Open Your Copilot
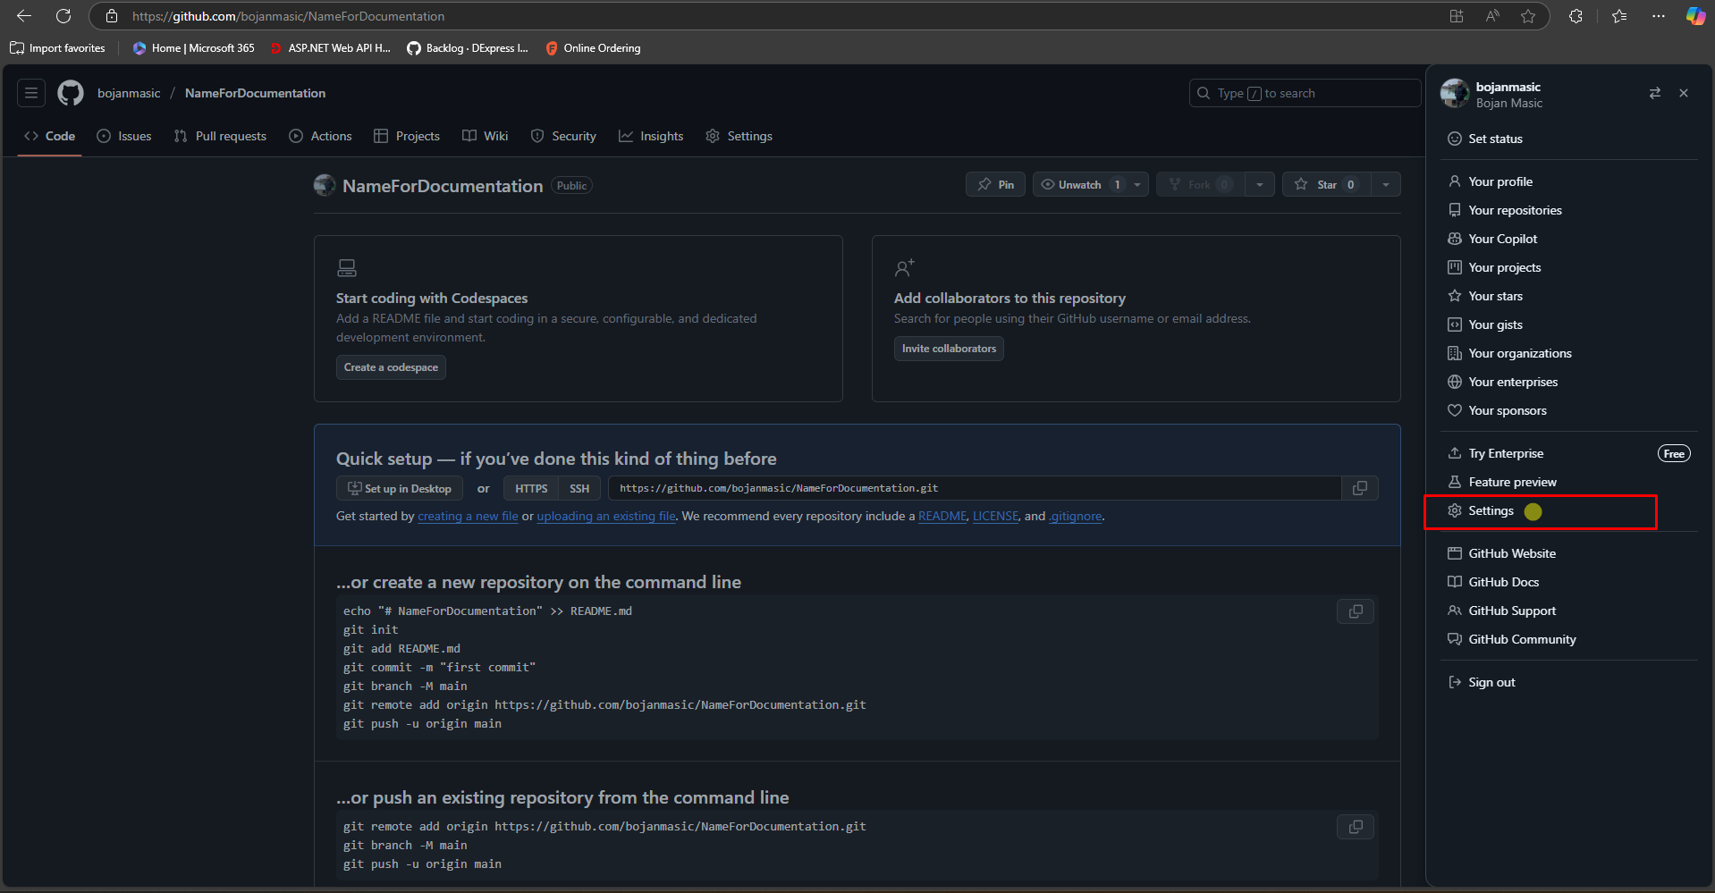 (1569, 239)
